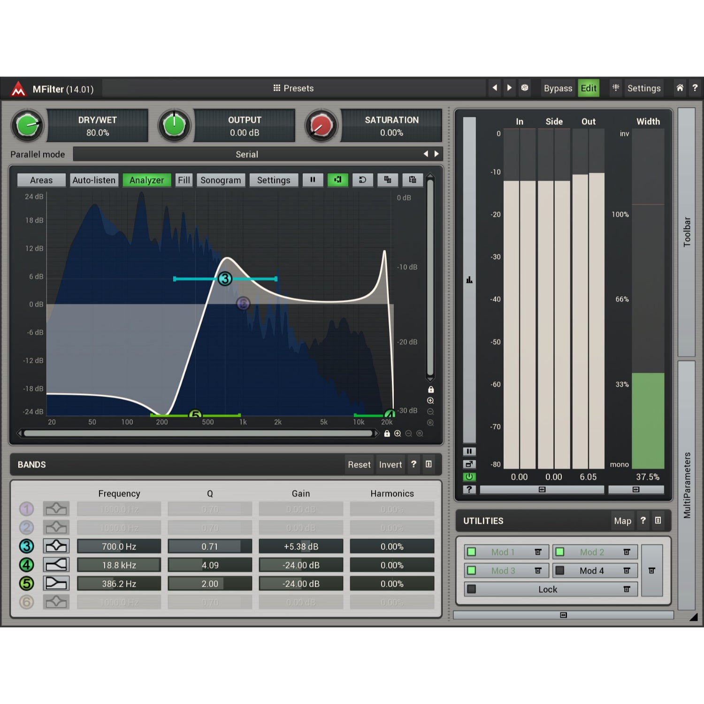Open the vertical Toolbar tab
This screenshot has width=704, height=704.
click(x=687, y=232)
